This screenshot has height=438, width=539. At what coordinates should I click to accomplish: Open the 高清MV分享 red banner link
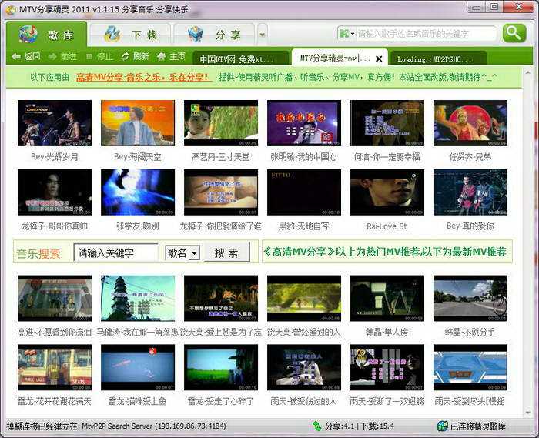pyautogui.click(x=143, y=77)
